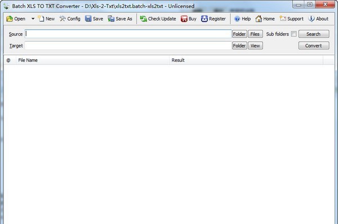Image resolution: width=338 pixels, height=224 pixels.
Task: Select source Files button
Action: tap(255, 34)
